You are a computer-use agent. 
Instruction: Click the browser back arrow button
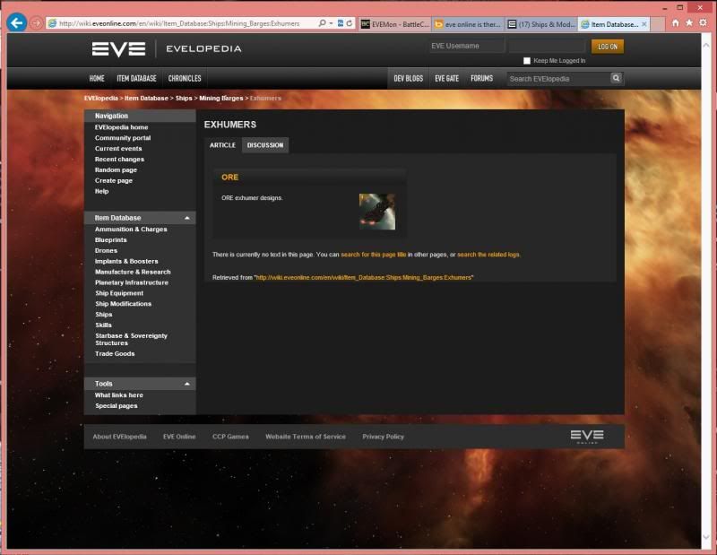pyautogui.click(x=16, y=22)
